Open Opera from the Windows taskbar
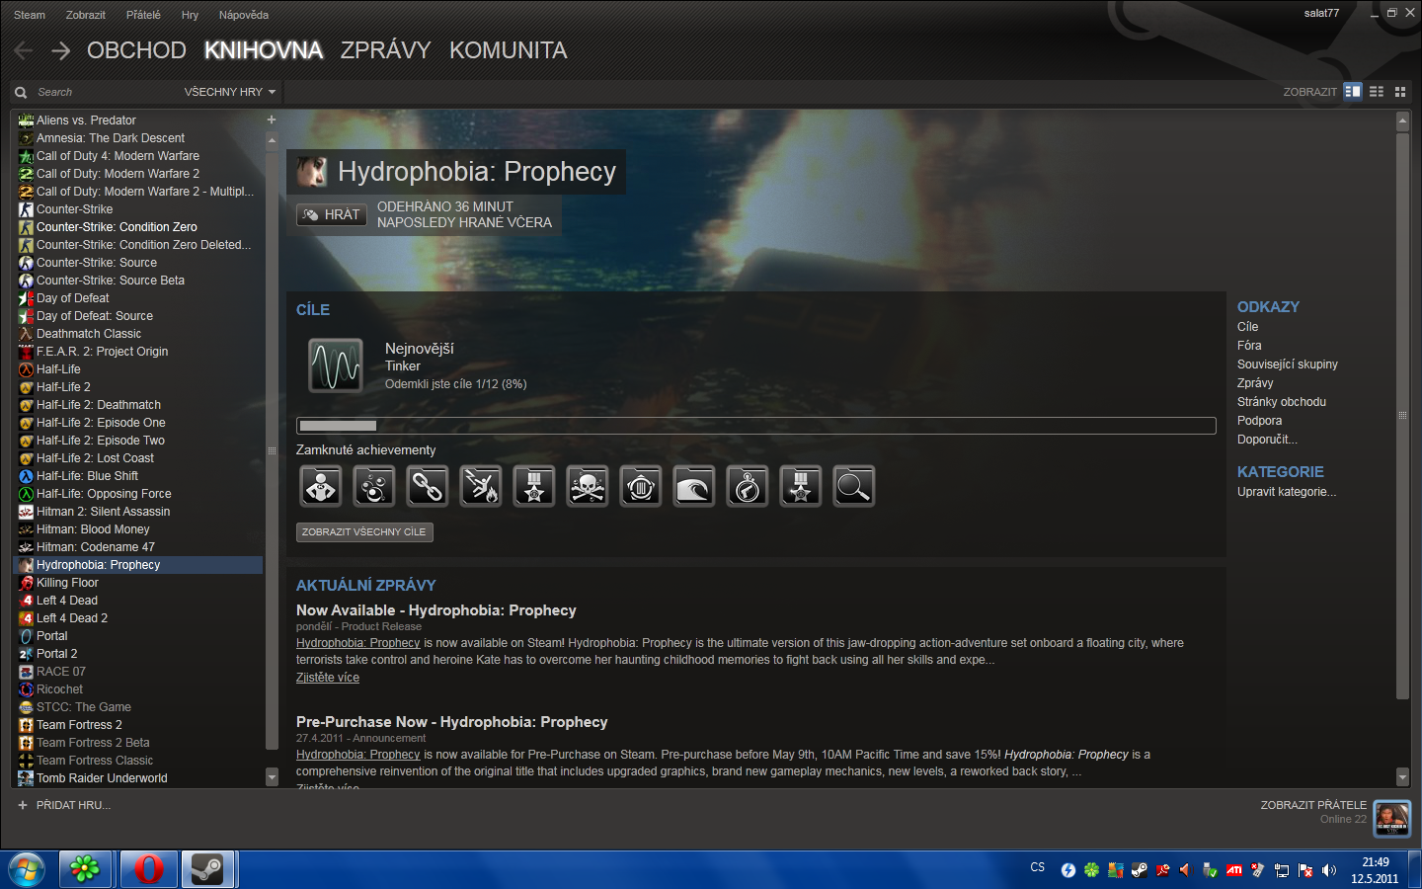1422x889 pixels. pyautogui.click(x=148, y=869)
